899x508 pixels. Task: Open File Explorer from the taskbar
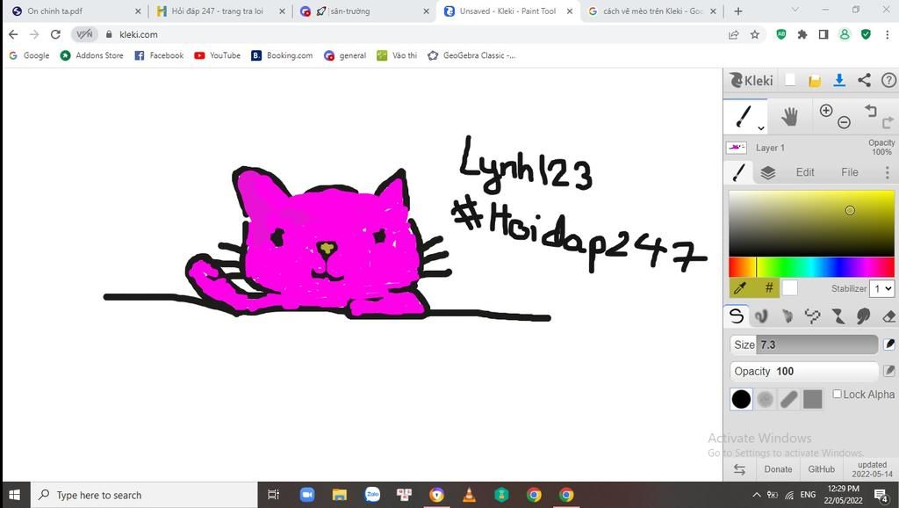pyautogui.click(x=340, y=495)
